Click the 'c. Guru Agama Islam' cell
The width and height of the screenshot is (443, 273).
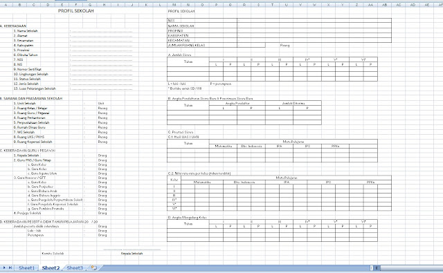[42, 173]
